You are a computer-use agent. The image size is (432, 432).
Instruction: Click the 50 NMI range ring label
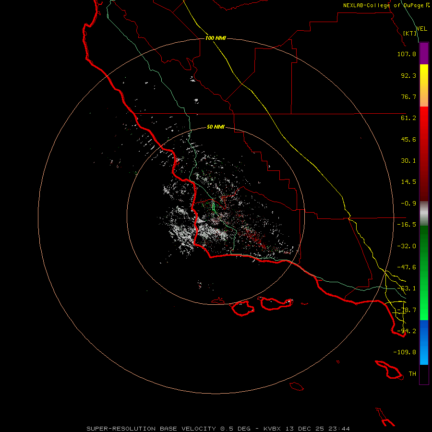pyautogui.click(x=216, y=127)
